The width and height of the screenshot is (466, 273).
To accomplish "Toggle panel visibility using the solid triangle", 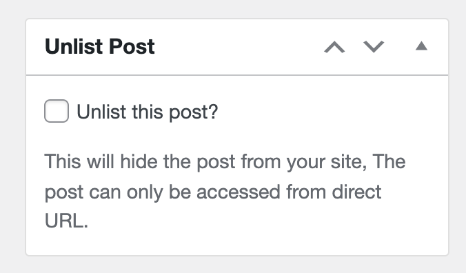I will tap(421, 46).
